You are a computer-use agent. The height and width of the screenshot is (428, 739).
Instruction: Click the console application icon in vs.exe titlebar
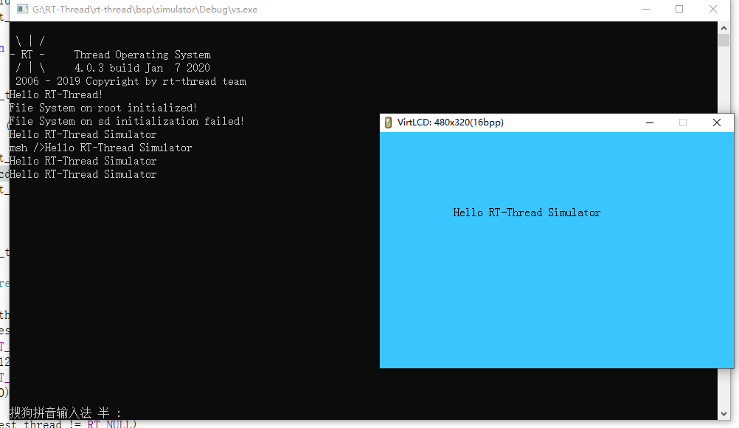click(x=21, y=9)
